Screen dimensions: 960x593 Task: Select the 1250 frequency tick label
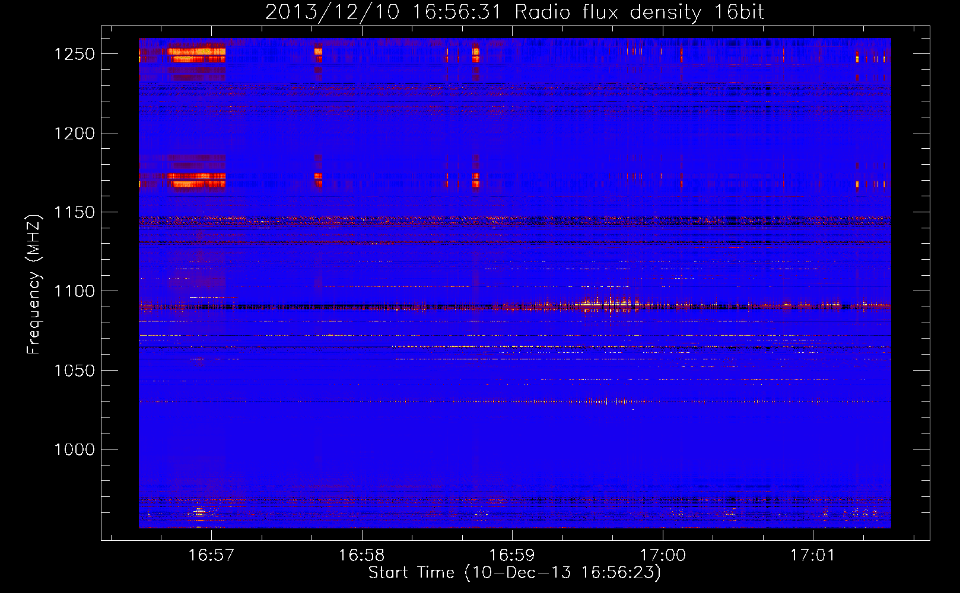point(74,54)
